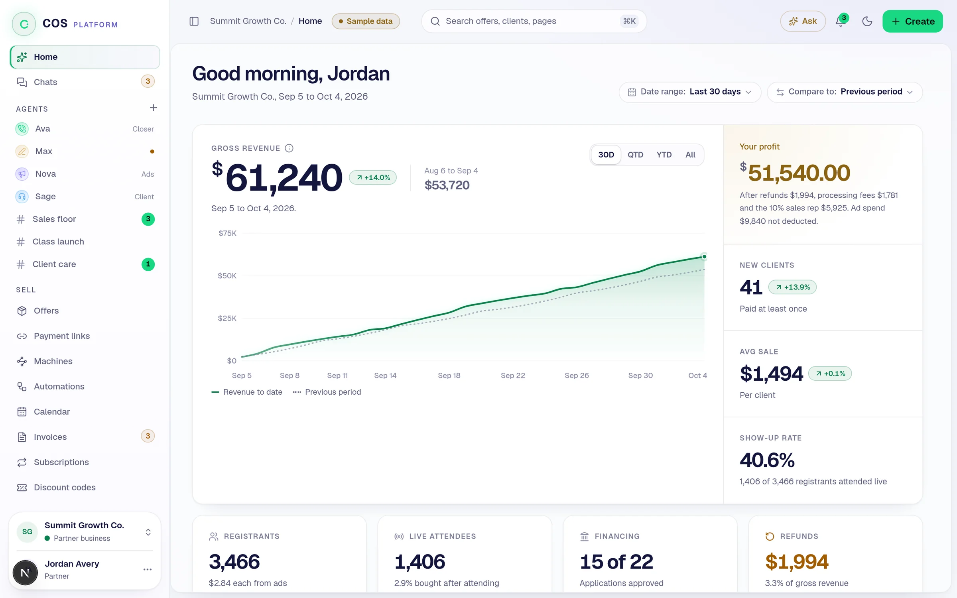
Task: Open Machines page
Action: tap(85, 361)
